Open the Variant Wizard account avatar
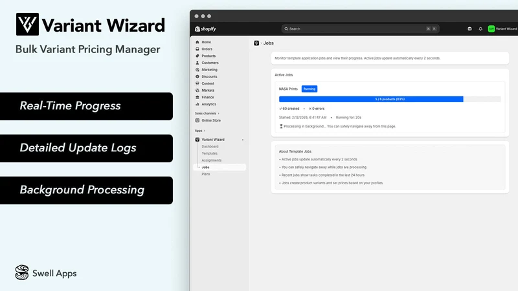Screen dimensions: 518x291 491,29
